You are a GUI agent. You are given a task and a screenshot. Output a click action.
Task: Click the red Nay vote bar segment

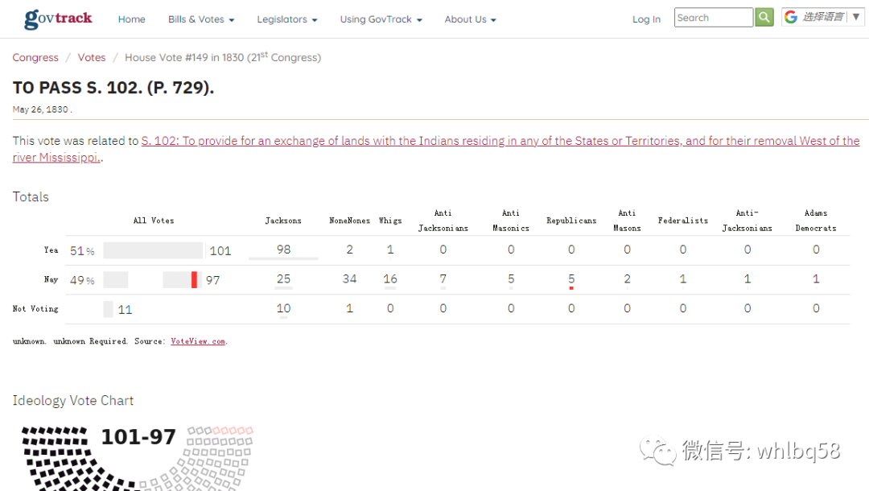194,280
